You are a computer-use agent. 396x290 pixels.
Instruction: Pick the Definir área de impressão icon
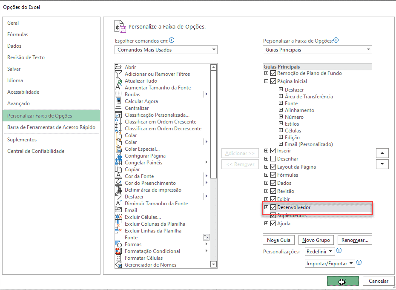coord(118,190)
